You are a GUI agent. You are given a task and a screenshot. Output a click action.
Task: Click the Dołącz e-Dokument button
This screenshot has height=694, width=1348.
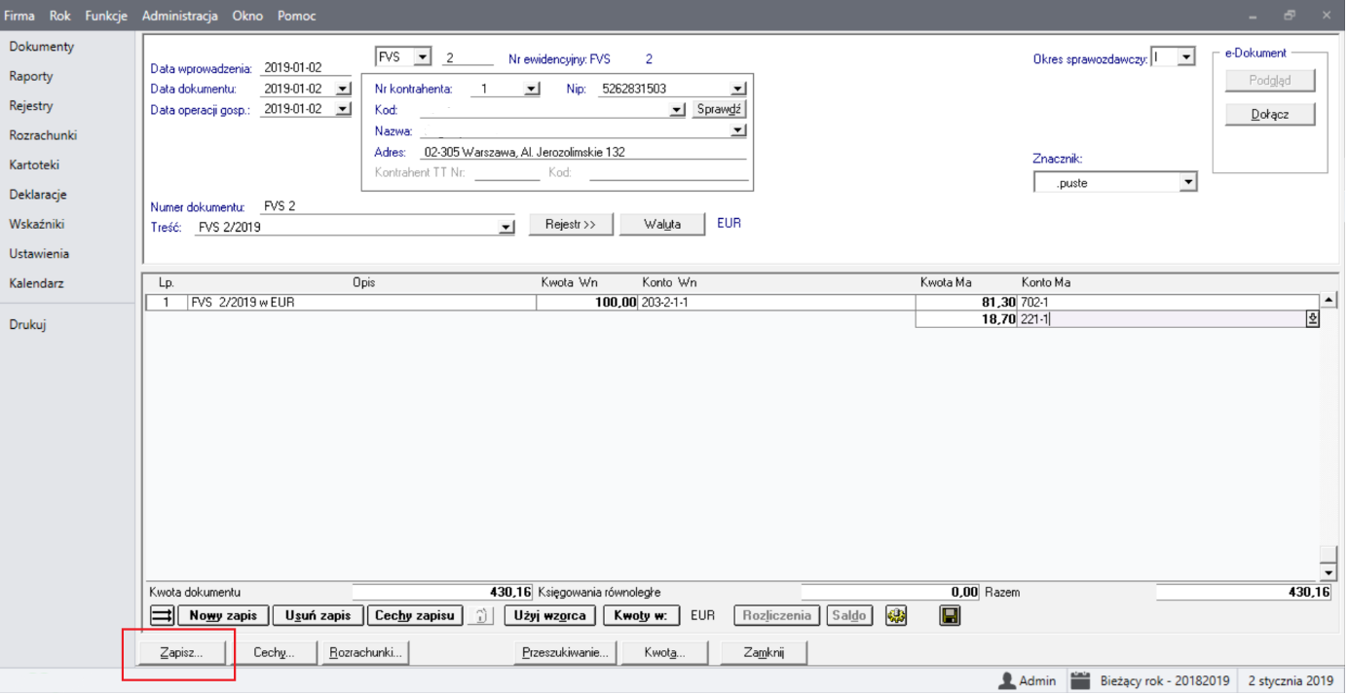pyautogui.click(x=1270, y=114)
